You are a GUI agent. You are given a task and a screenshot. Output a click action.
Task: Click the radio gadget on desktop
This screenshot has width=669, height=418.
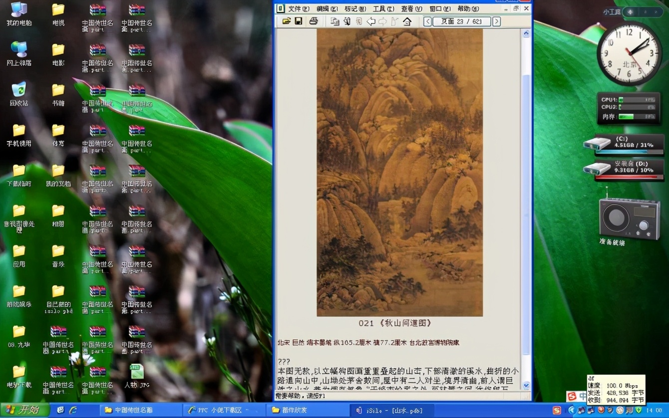(630, 217)
